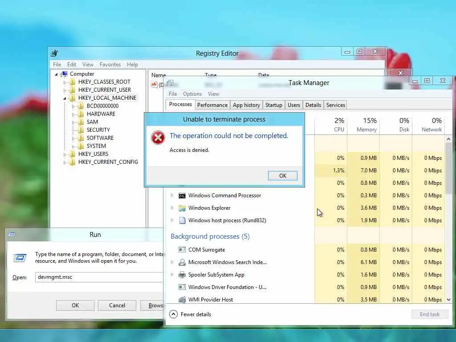Click the COM Surrogate process icon
This screenshot has width=456, height=342.
[x=182, y=250]
